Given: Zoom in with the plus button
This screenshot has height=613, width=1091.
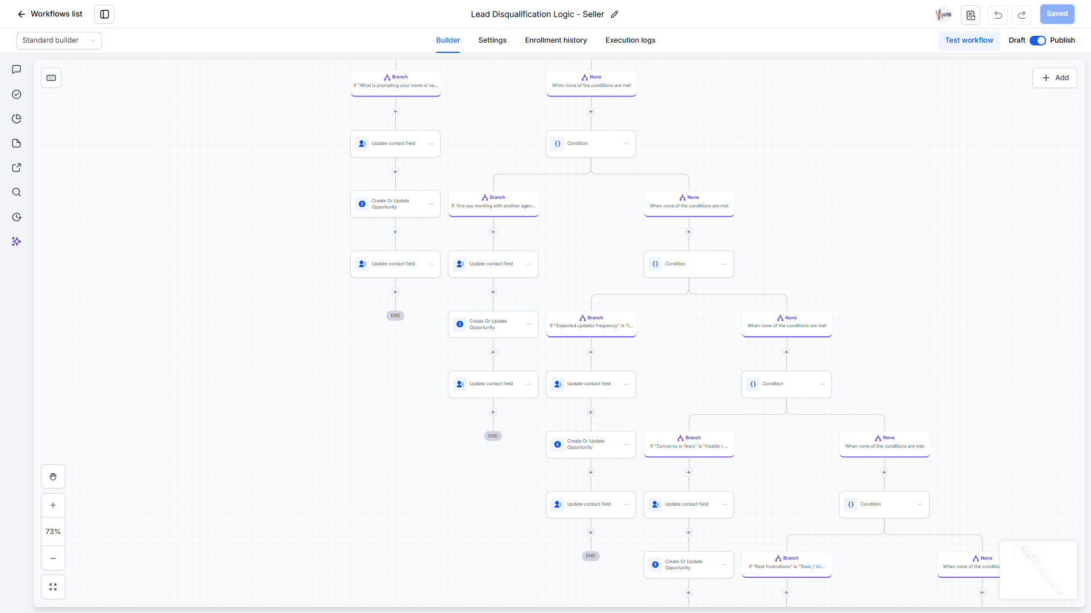Looking at the screenshot, I should click(53, 505).
